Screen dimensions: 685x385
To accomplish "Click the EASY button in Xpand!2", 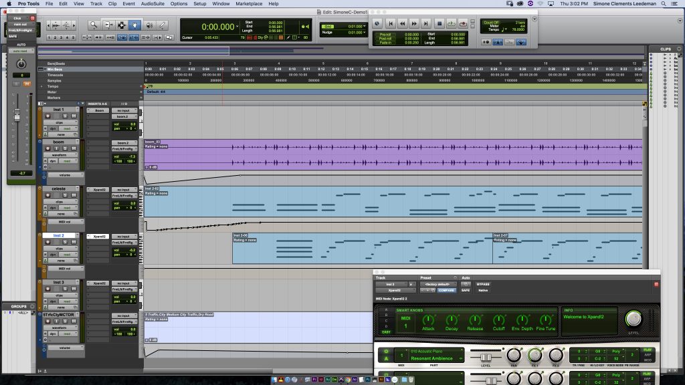I will (386, 332).
